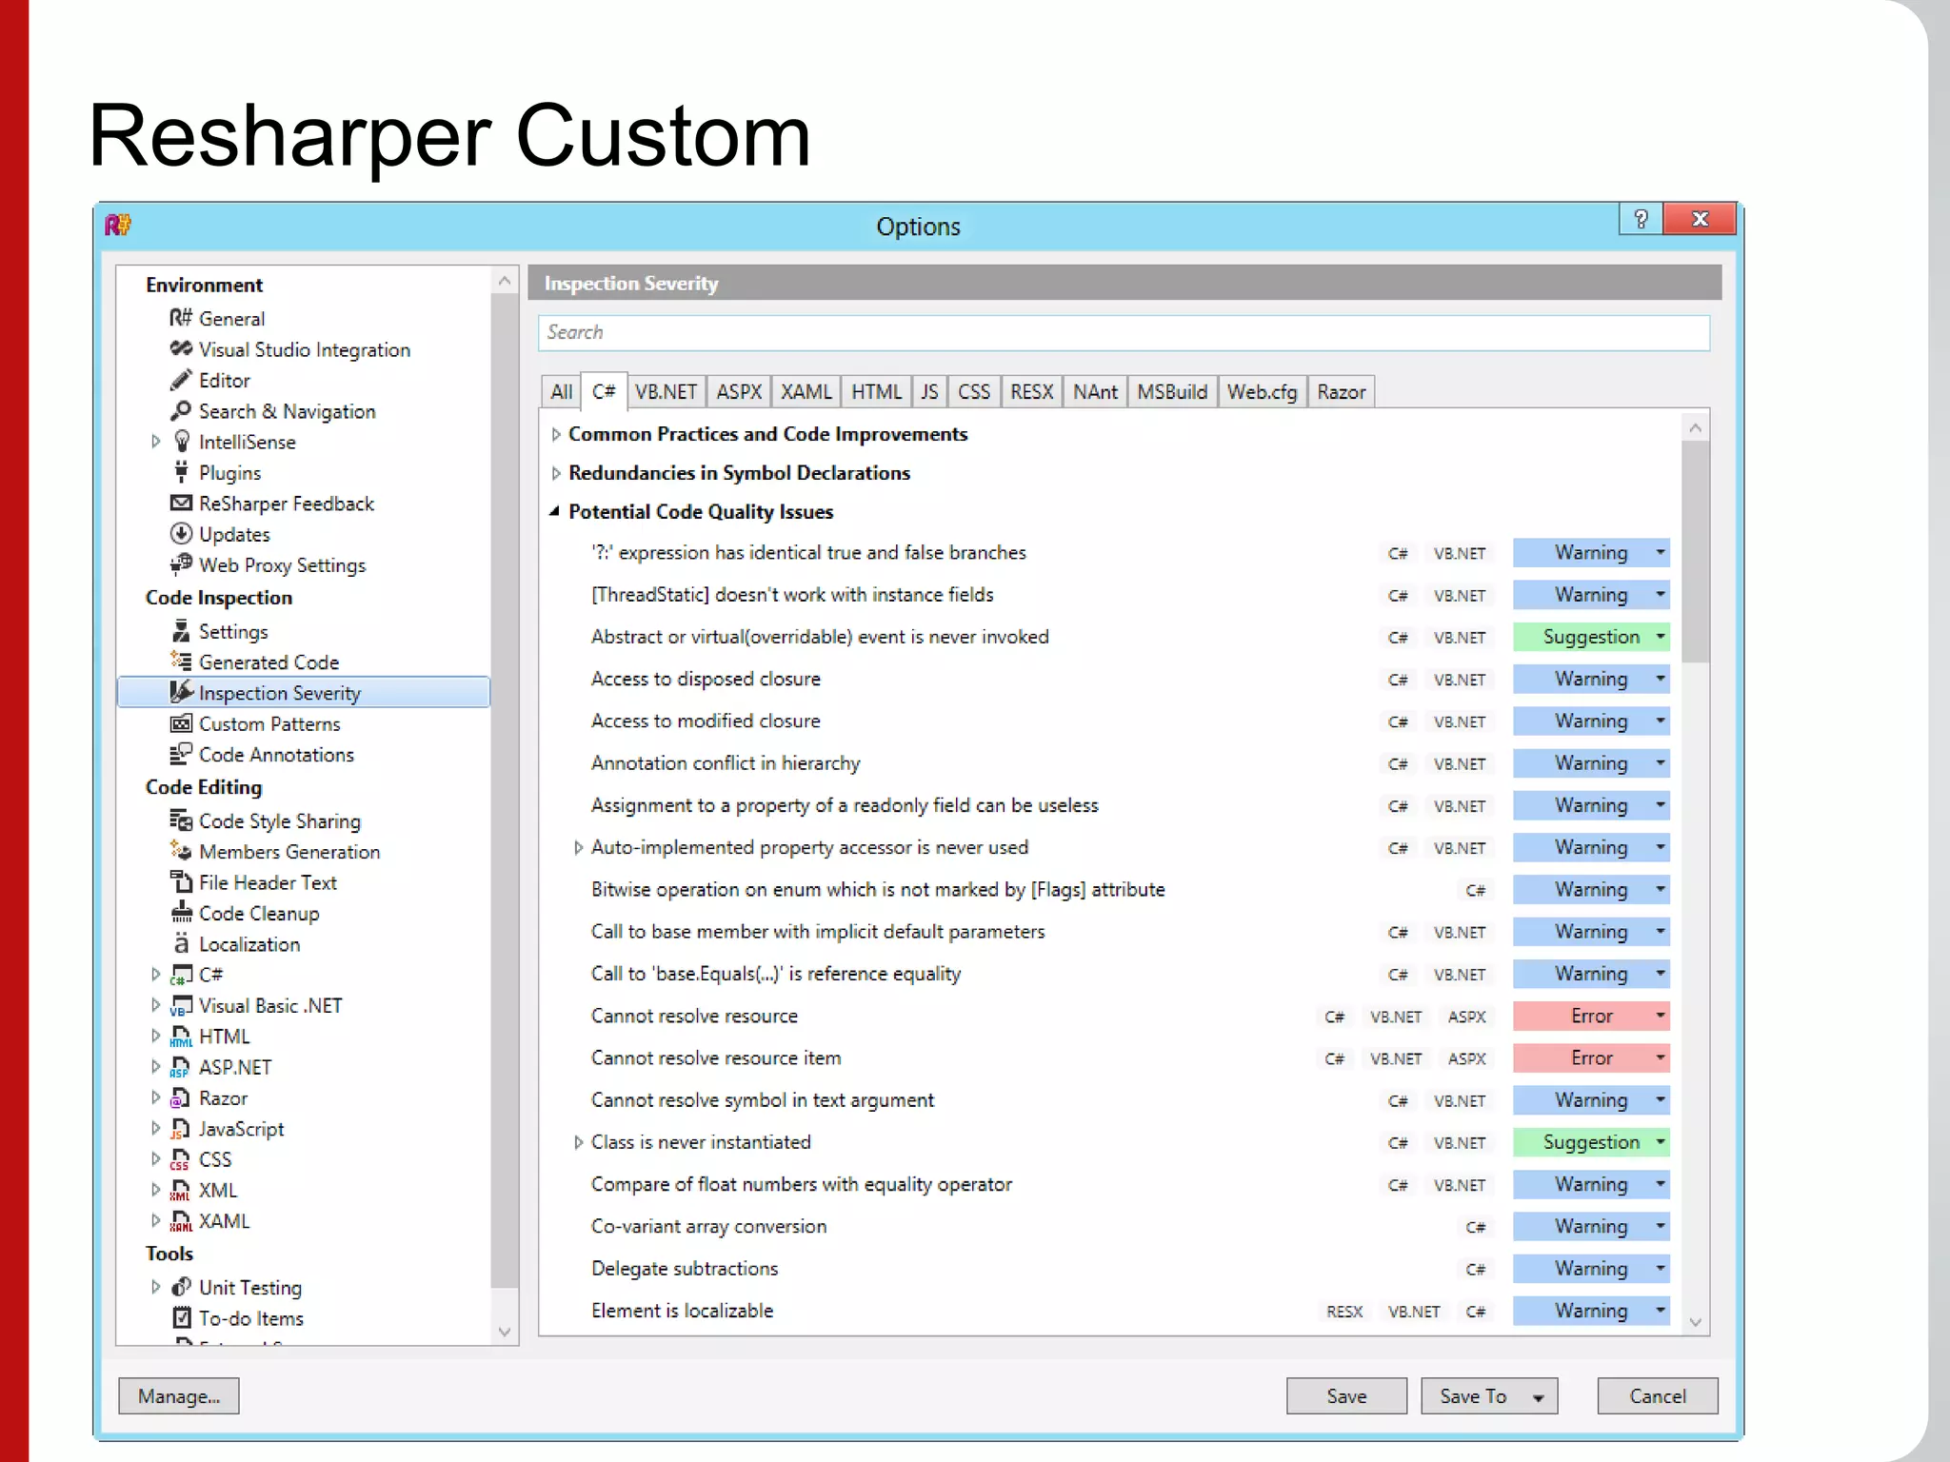Click Members Generation icon
Screen dimensions: 1950x1462
[x=181, y=850]
